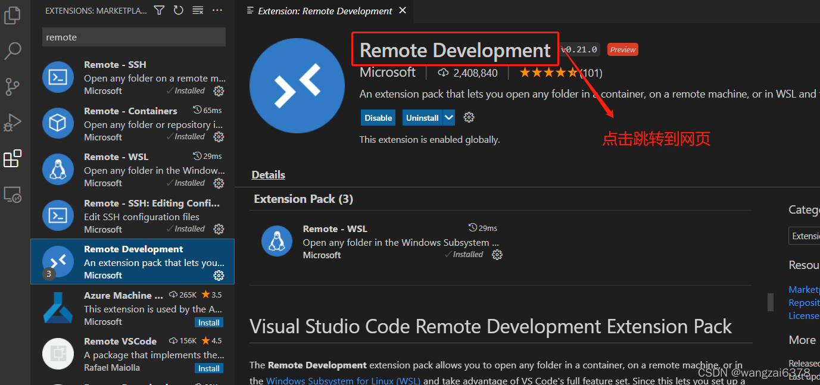Open the Microsoft publisher link in header
Image resolution: width=820 pixels, height=385 pixels.
(x=388, y=72)
